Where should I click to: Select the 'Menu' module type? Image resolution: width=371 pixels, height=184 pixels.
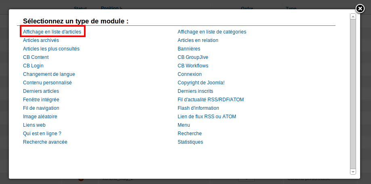tap(184, 125)
